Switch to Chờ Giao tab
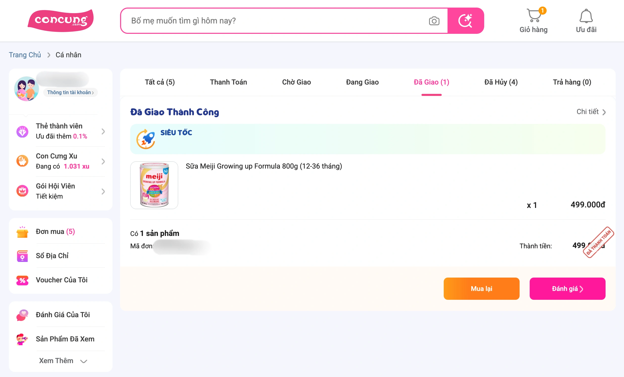 (x=297, y=82)
